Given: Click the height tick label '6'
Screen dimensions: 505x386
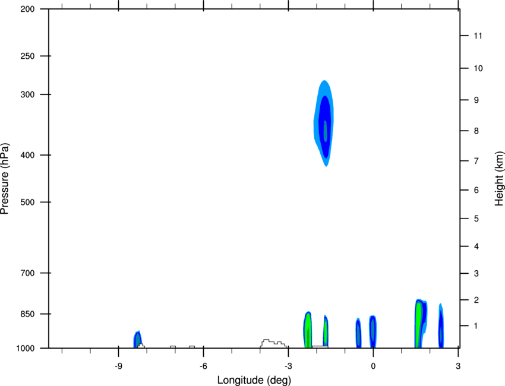Looking at the screenshot, I should pyautogui.click(x=476, y=190).
